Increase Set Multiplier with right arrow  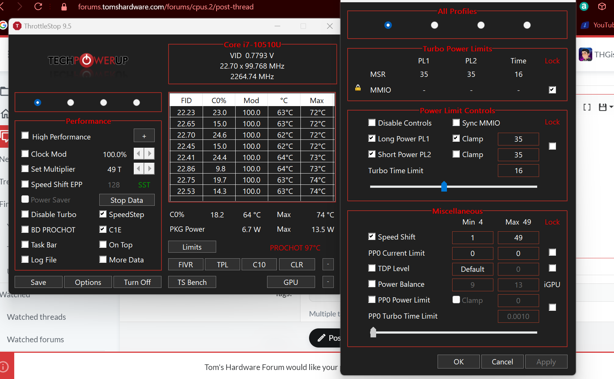(x=149, y=169)
